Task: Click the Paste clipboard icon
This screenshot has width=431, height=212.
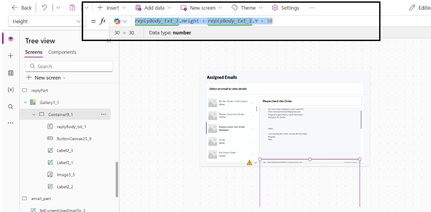Action: 72,8
